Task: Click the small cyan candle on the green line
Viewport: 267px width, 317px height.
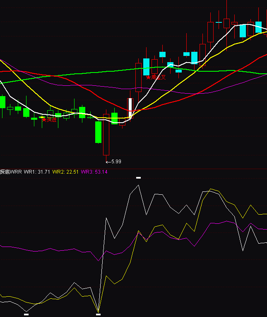Action: pyautogui.click(x=178, y=71)
